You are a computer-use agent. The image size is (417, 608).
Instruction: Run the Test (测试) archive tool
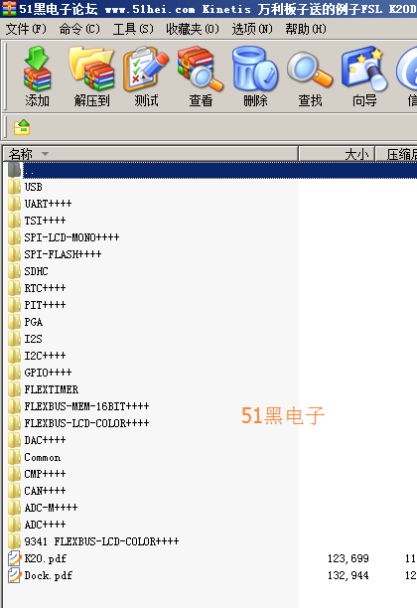click(x=146, y=76)
